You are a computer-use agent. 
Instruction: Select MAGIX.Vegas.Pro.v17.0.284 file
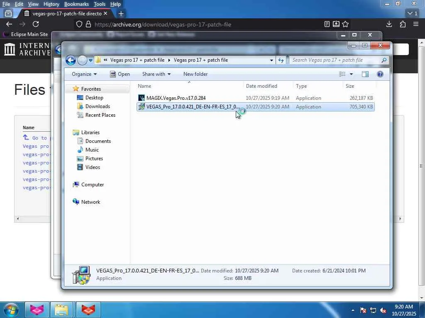pyautogui.click(x=256, y=98)
